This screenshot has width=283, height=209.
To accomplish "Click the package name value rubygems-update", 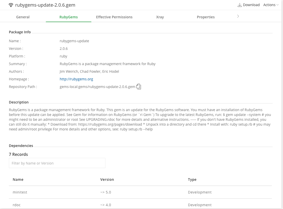I will point(74,41).
